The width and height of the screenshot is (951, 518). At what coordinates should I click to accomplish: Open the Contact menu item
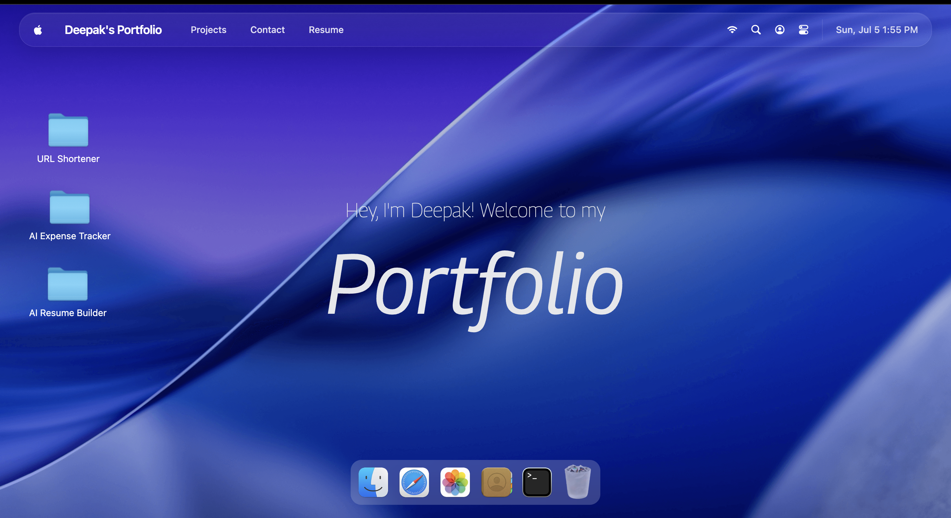coord(267,30)
